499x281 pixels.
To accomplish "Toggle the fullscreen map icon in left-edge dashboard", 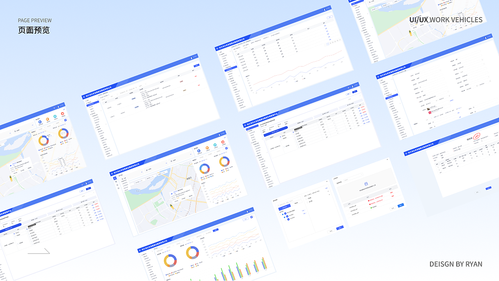I will tap(29, 135).
